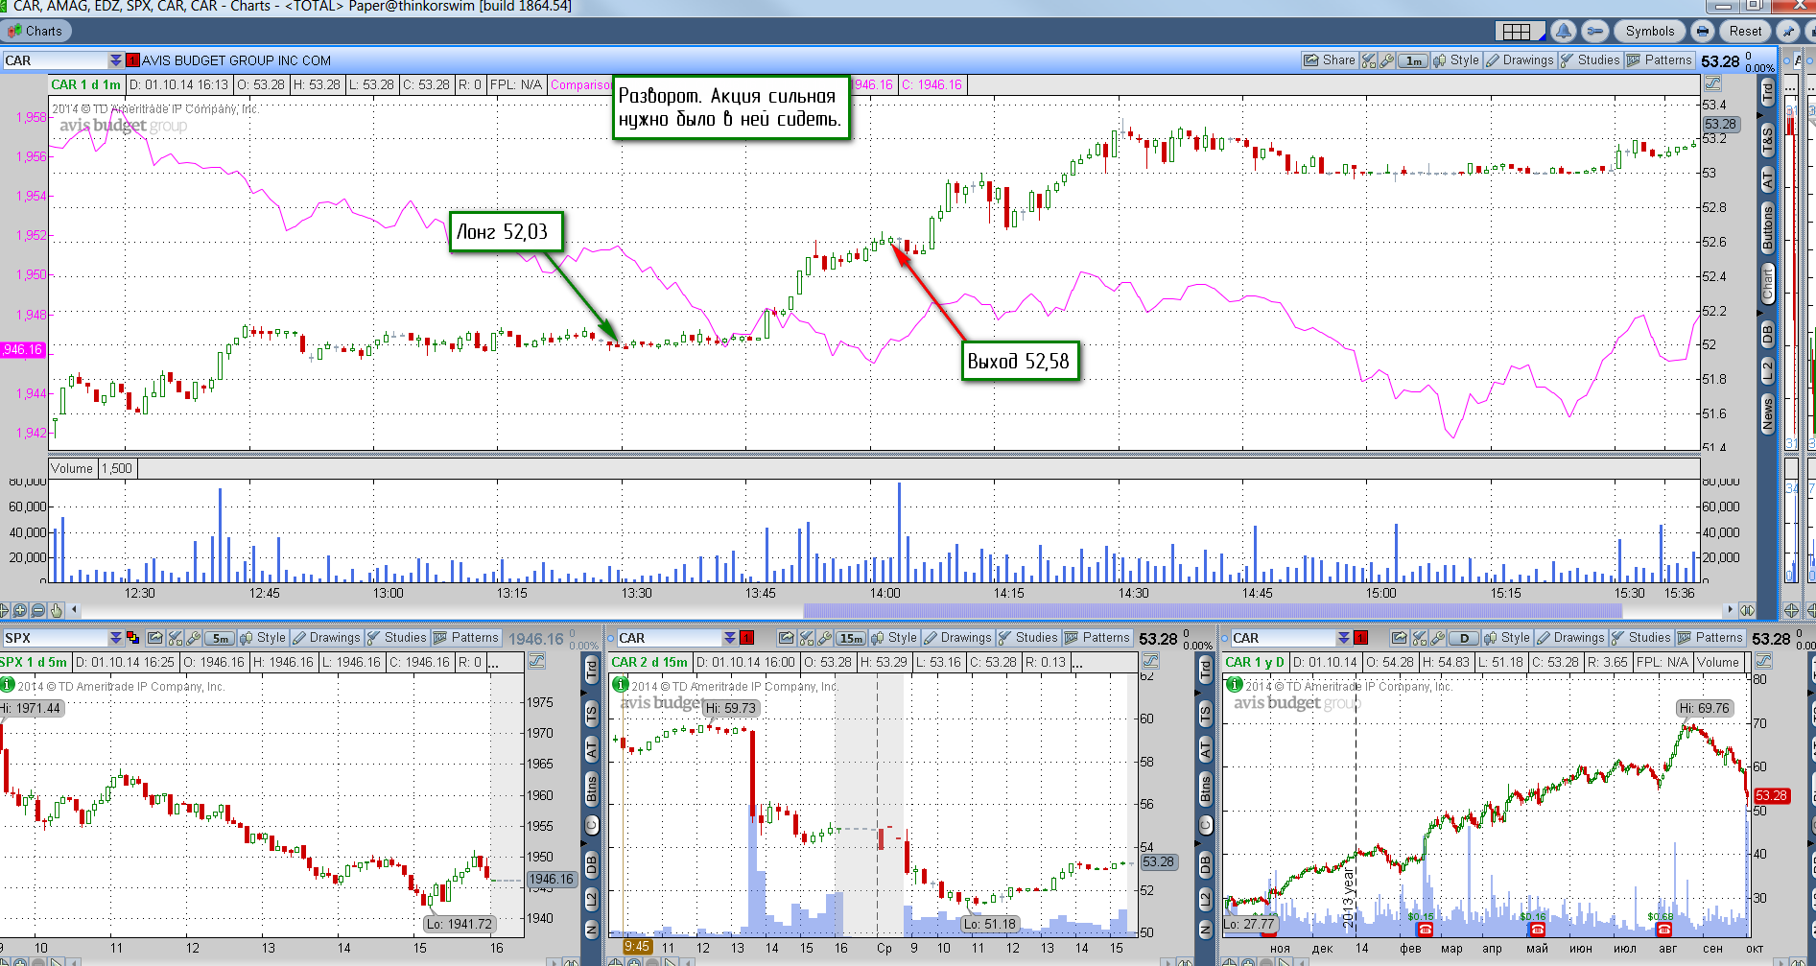Expand main chart symbol dropdown arrow

[116, 60]
